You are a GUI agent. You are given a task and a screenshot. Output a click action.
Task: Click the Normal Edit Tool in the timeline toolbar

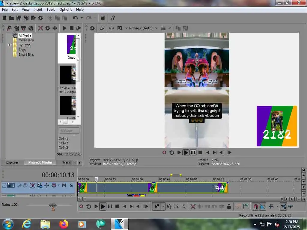[157, 206]
